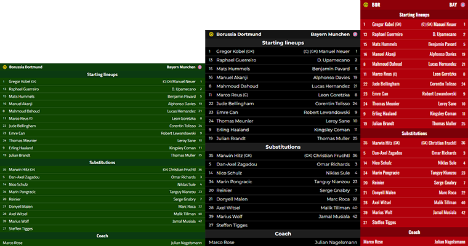This screenshot has height=246, width=468.
Task: Select Dan-Axel Zagadou in black widget
Action: [x=236, y=164]
